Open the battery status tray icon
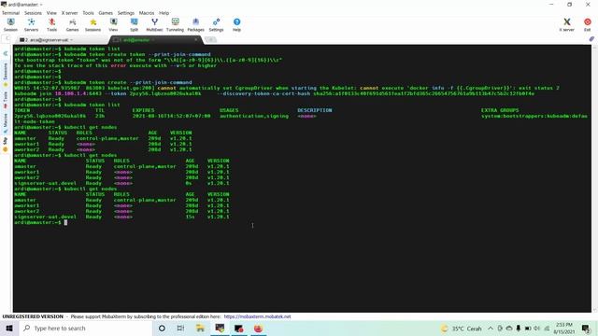Image resolution: width=598 pixels, height=336 pixels. coord(528,329)
